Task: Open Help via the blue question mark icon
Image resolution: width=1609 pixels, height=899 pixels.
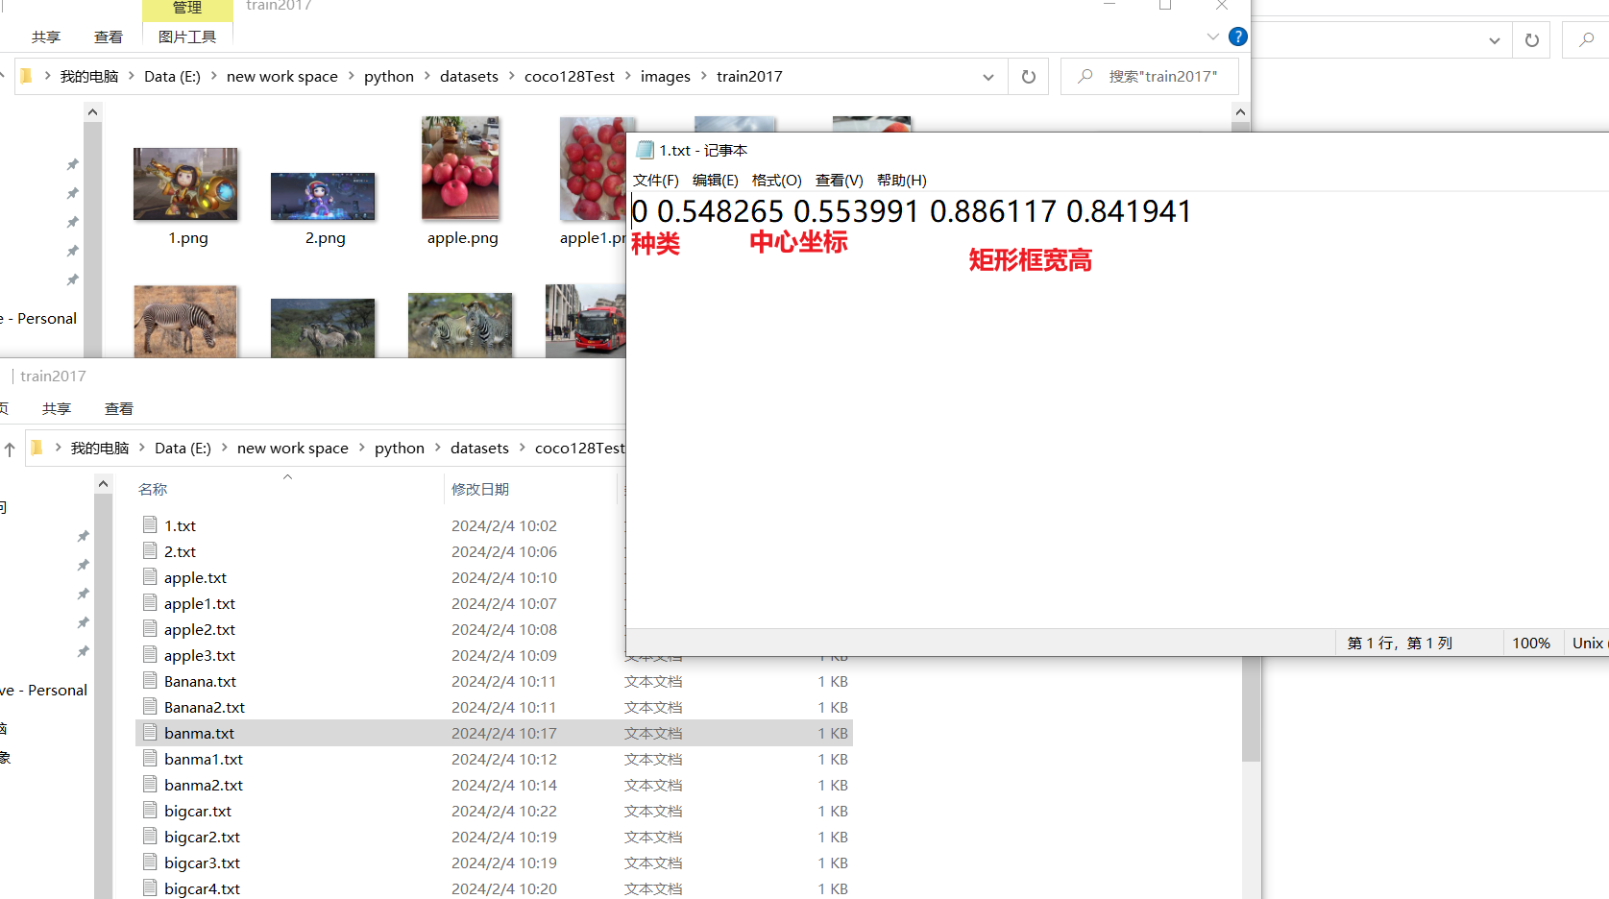Action: (x=1237, y=36)
